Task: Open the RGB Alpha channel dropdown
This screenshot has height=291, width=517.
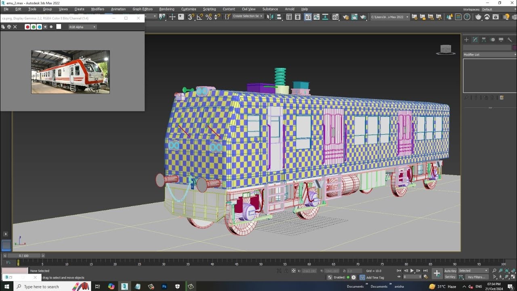Action: [x=82, y=27]
